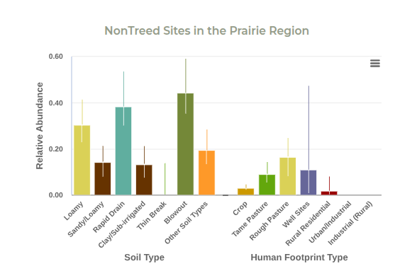417x271 pixels.
Task: Open the chart context hamburger menu
Action: [375, 64]
